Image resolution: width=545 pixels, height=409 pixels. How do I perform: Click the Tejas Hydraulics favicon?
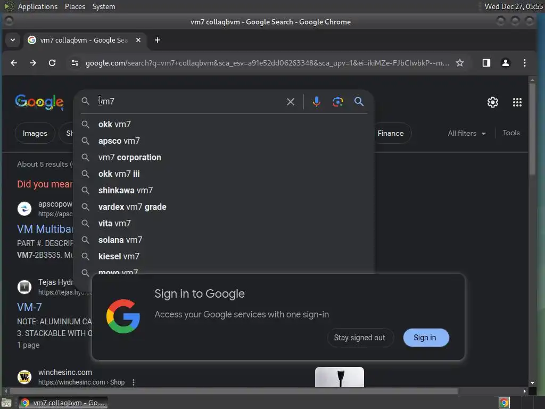click(x=24, y=287)
